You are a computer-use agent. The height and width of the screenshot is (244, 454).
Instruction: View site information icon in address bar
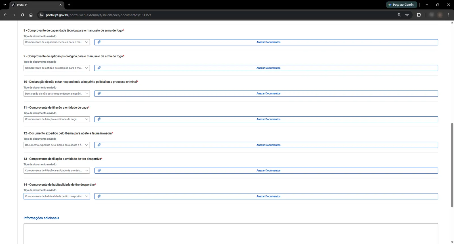(41, 15)
